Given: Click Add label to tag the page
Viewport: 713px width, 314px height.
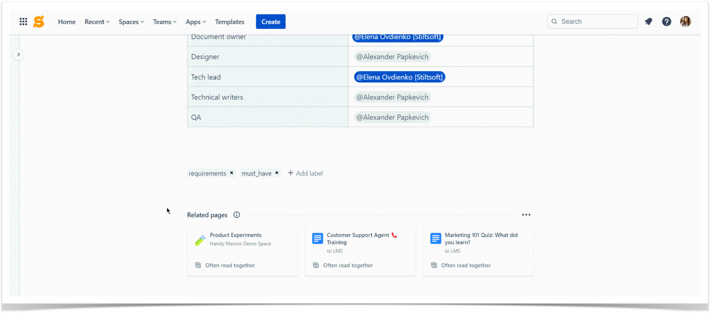Looking at the screenshot, I should click(x=305, y=173).
